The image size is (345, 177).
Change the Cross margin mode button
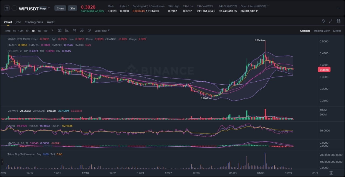pos(60,8)
